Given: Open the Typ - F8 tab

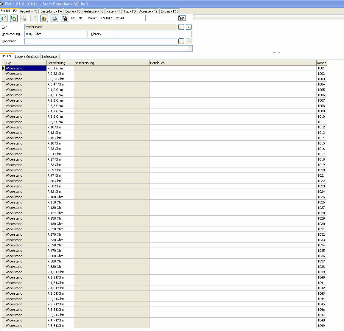Looking at the screenshot, I should 130,11.
